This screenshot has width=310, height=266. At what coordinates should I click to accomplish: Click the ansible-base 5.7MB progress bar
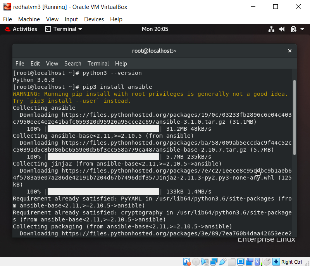[x=103, y=157]
